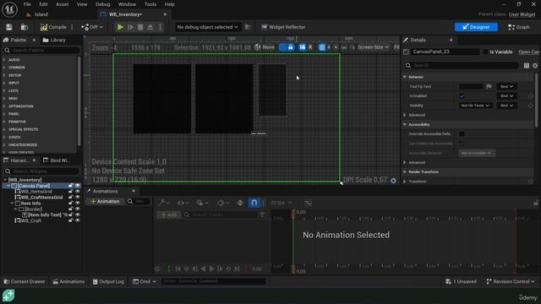Screen dimensions: 541x304
Task: Open the Details panel settings gear
Action: (x=535, y=66)
